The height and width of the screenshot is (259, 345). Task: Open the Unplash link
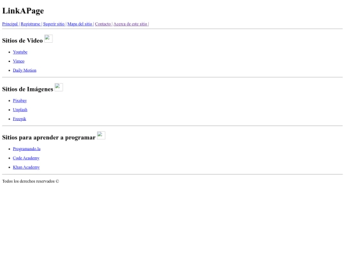click(20, 110)
